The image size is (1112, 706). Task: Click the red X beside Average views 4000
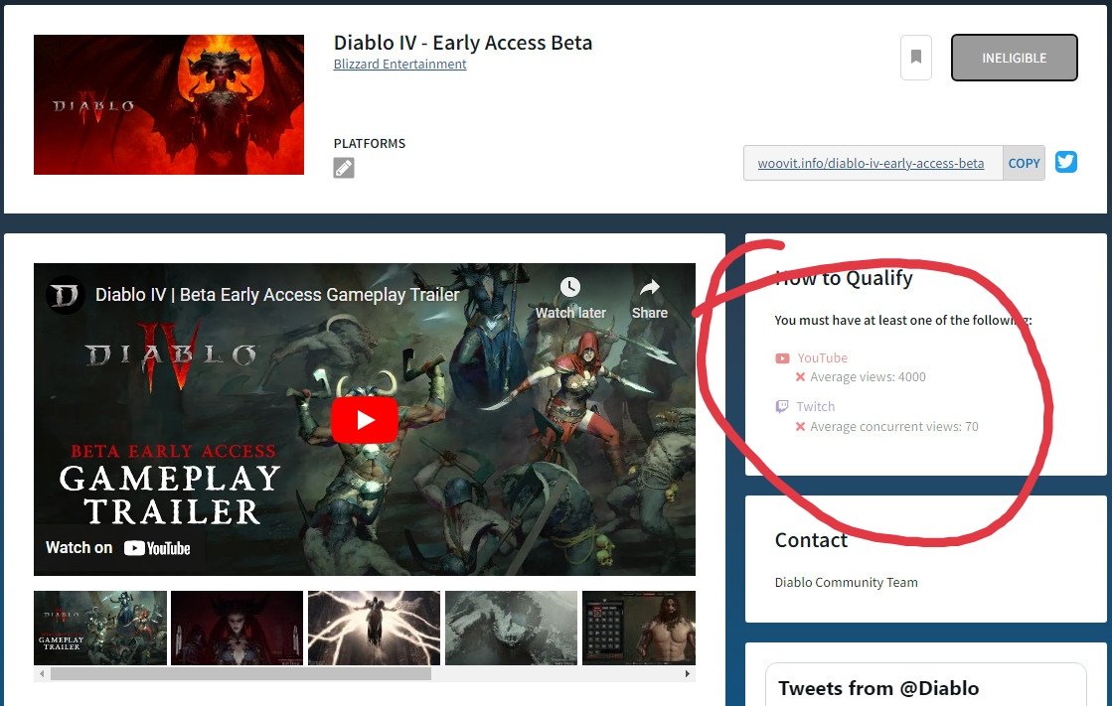tap(799, 376)
